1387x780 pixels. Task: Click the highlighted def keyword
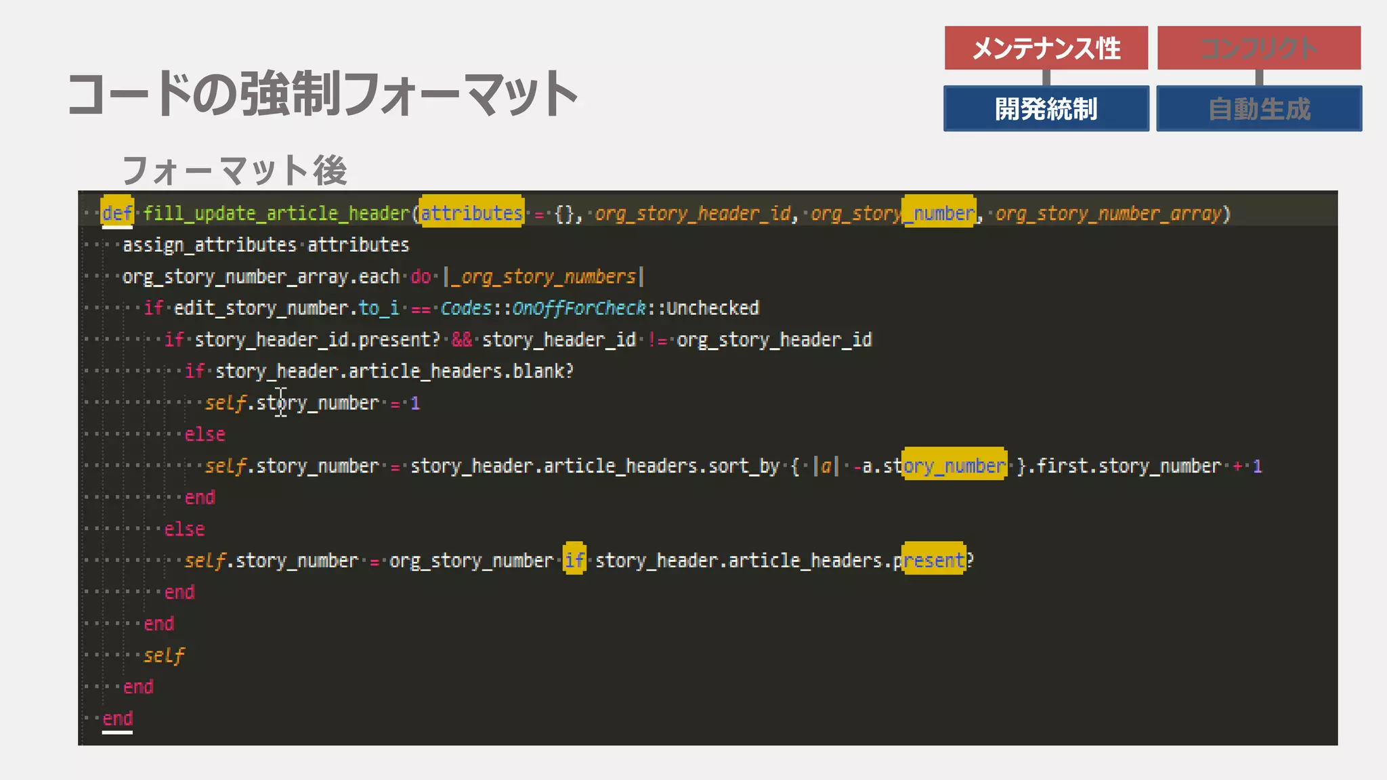click(117, 213)
